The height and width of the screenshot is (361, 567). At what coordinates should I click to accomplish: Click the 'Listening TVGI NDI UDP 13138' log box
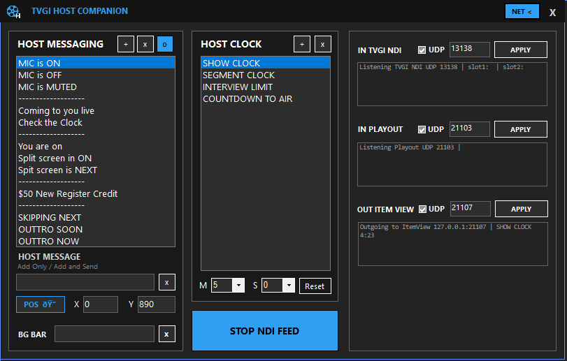452,84
